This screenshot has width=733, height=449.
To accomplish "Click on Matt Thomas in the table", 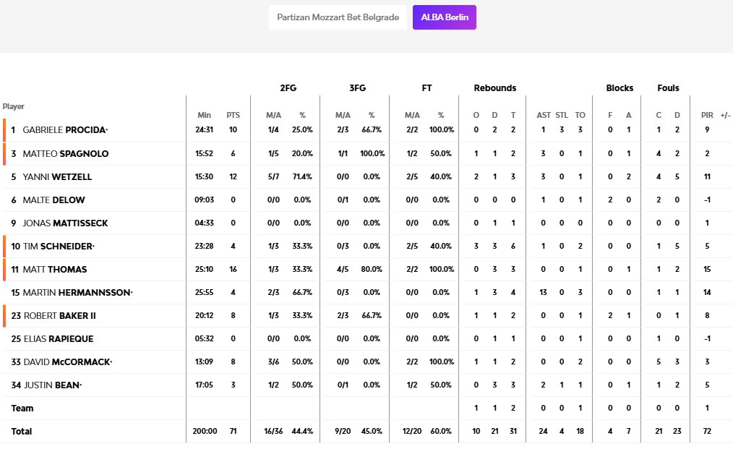I will coord(55,270).
